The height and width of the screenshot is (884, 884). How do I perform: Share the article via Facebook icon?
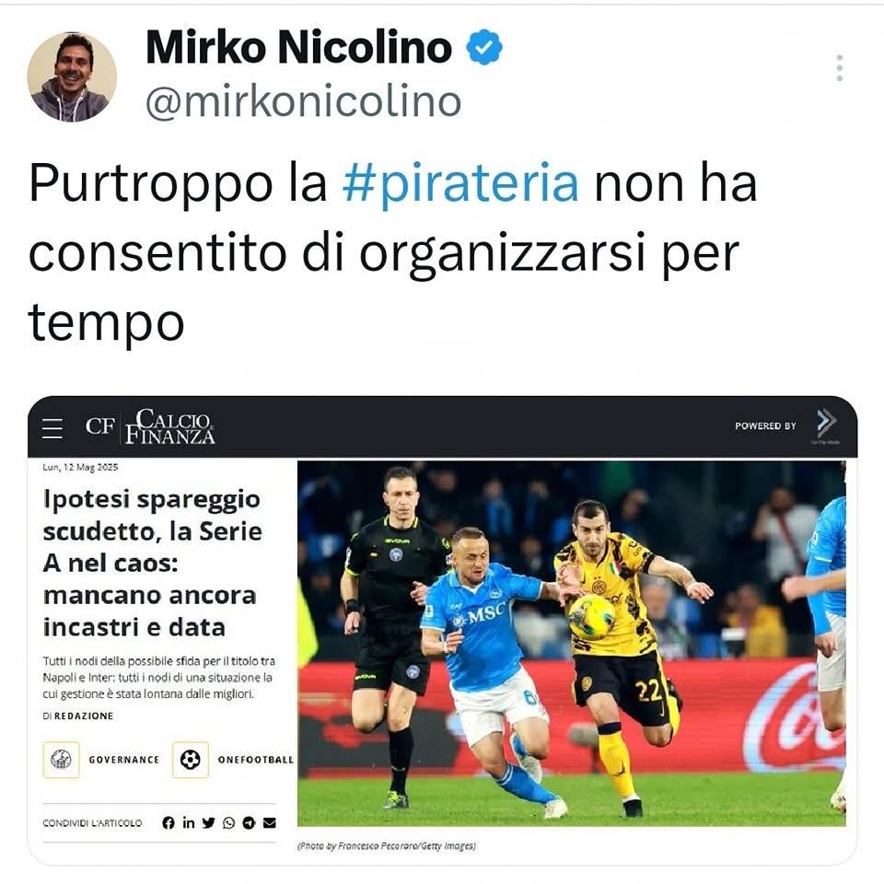pos(168,822)
